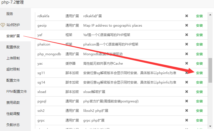This screenshot has width=214, height=131.
Task: Click the scrollbar down arrow
Action: click(210, 126)
